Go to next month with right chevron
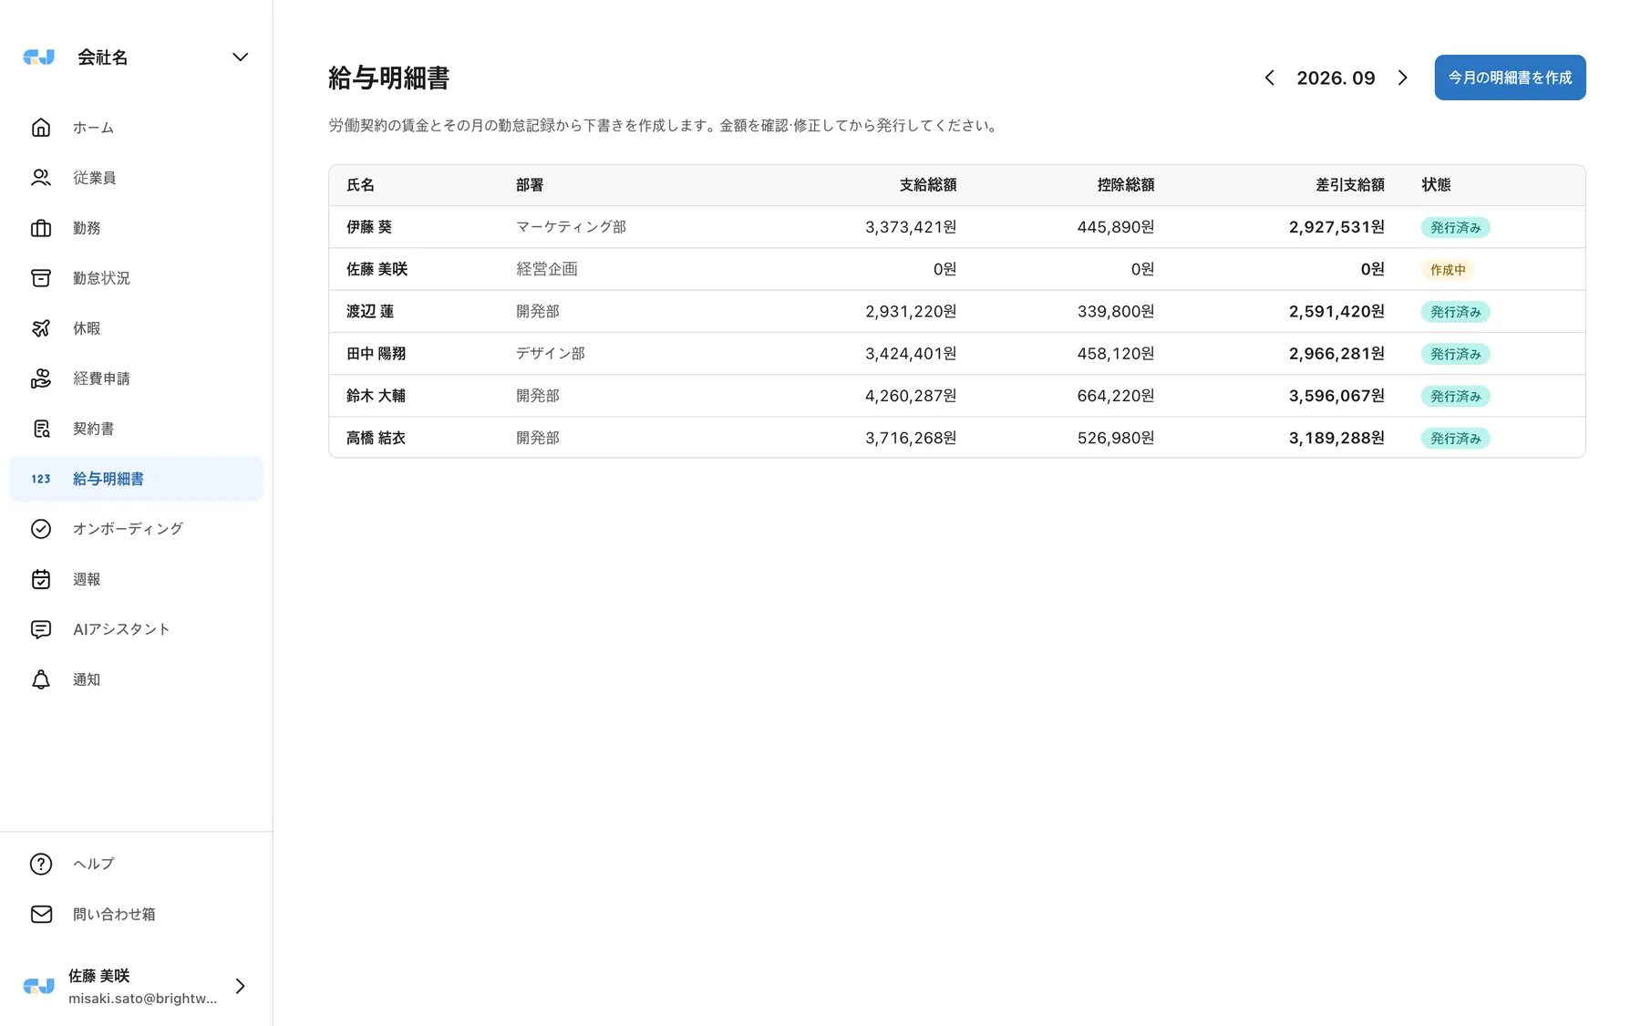 pos(1403,78)
